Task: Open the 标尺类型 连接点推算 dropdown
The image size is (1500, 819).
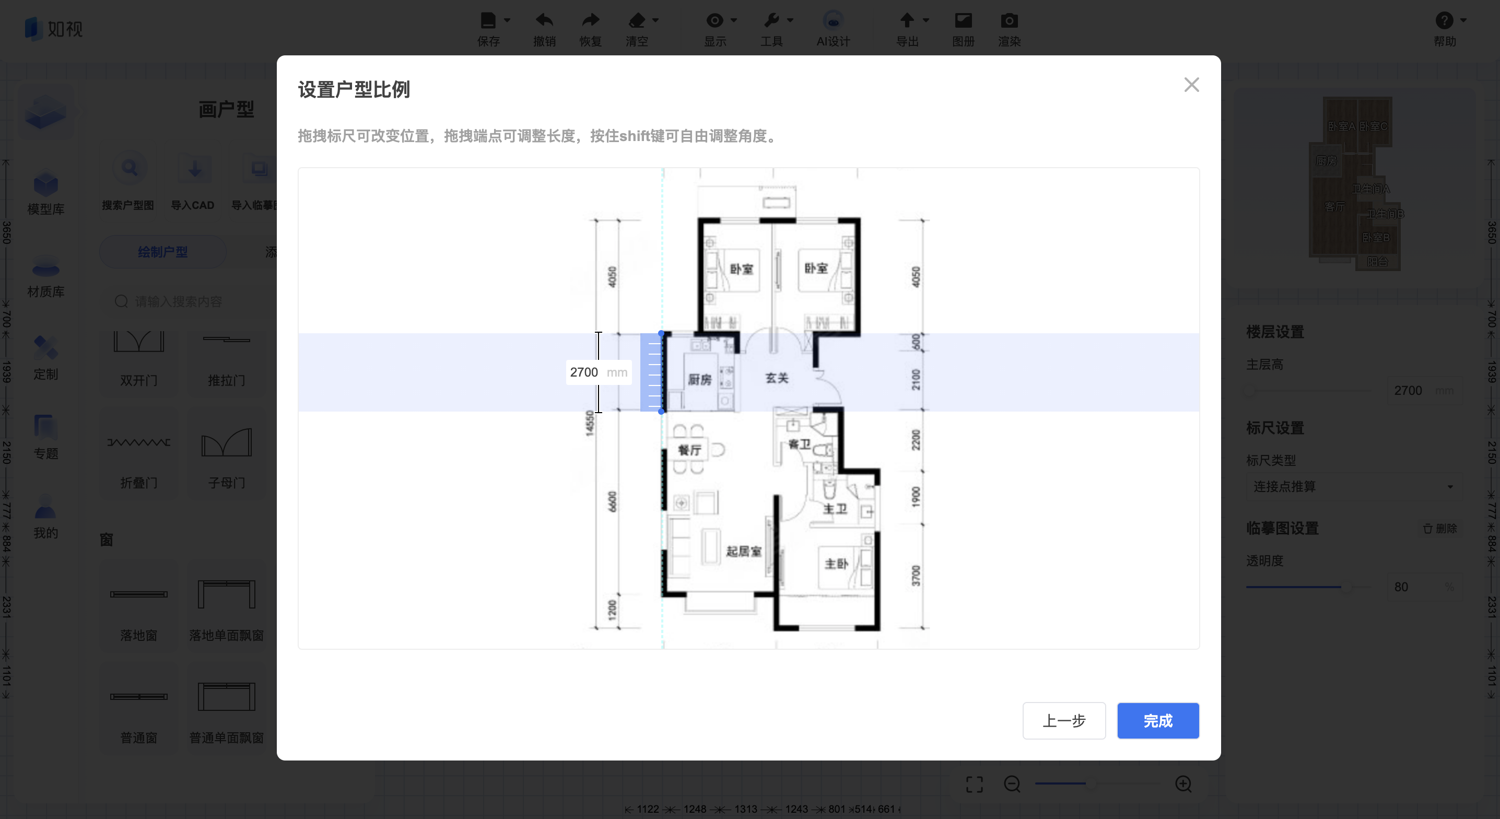Action: click(x=1353, y=486)
